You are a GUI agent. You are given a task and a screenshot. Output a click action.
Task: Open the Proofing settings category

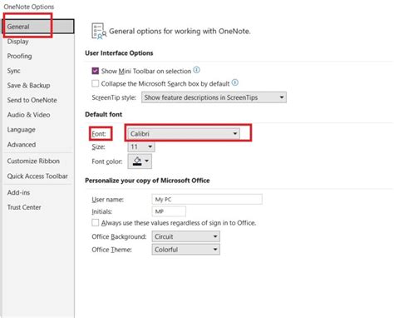19,56
